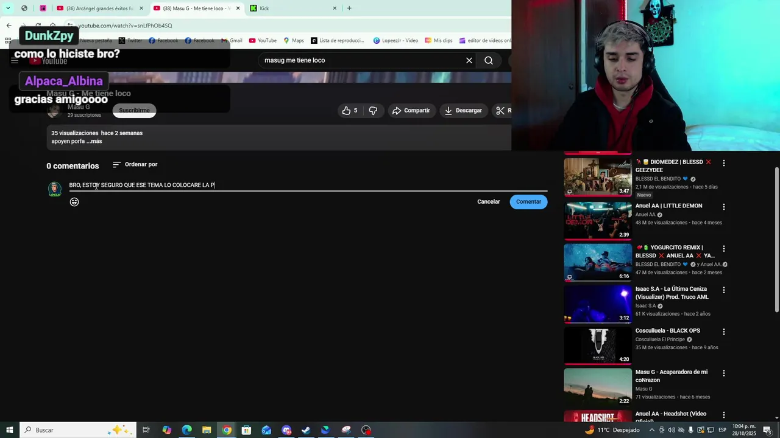This screenshot has height=438, width=780.
Task: Open the Twitter bookmark
Action: point(130,41)
